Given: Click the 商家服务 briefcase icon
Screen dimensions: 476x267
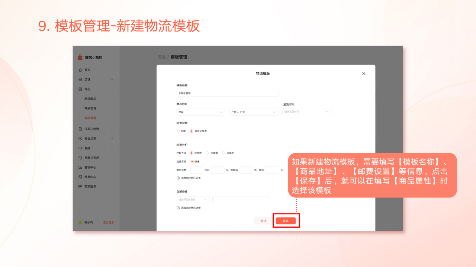Looking at the screenshot, I should [80, 187].
